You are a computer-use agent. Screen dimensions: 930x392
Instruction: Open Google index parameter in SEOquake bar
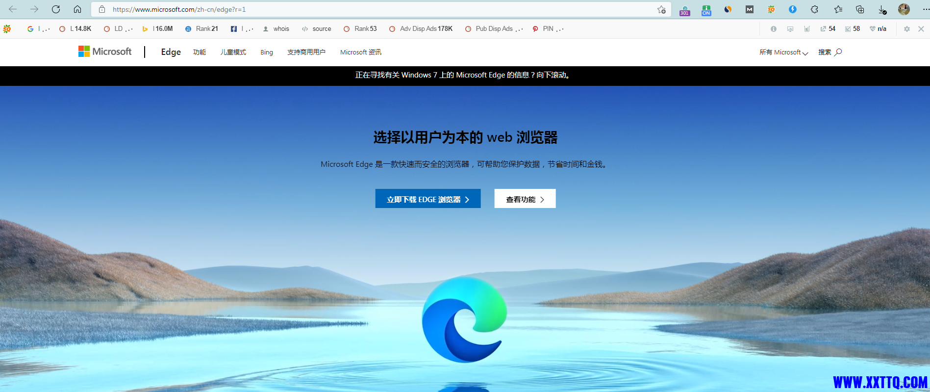(x=38, y=29)
